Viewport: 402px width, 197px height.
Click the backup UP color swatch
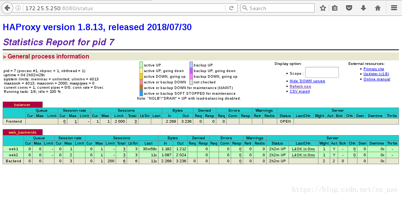pos(191,65)
